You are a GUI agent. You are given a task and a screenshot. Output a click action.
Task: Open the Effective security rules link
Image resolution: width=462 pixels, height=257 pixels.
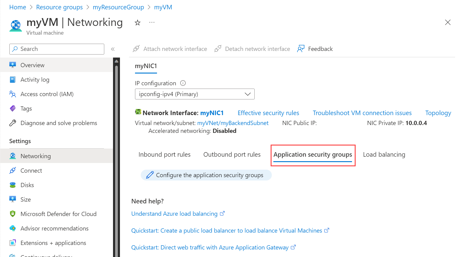(x=268, y=113)
